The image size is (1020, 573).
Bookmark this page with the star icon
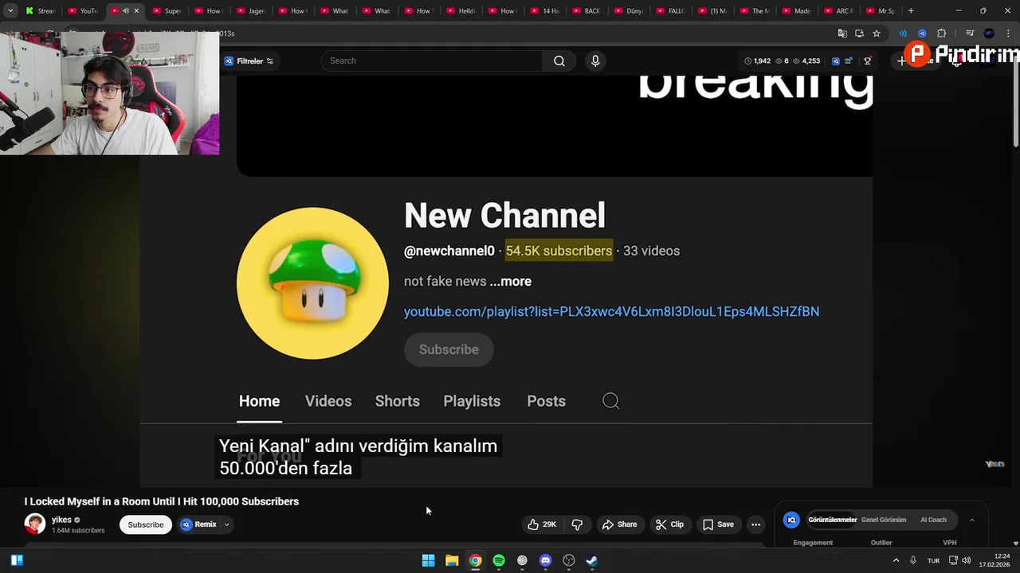pyautogui.click(x=877, y=33)
